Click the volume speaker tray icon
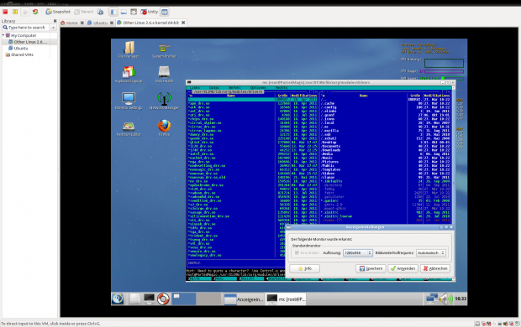The height and width of the screenshot is (327, 521). (x=446, y=298)
